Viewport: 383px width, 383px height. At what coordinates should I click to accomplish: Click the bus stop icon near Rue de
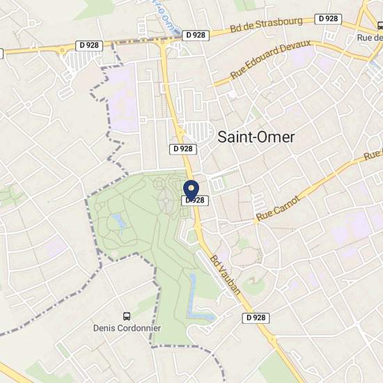(x=380, y=25)
